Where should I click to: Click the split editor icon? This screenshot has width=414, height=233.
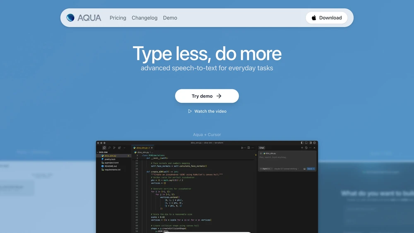(248, 148)
